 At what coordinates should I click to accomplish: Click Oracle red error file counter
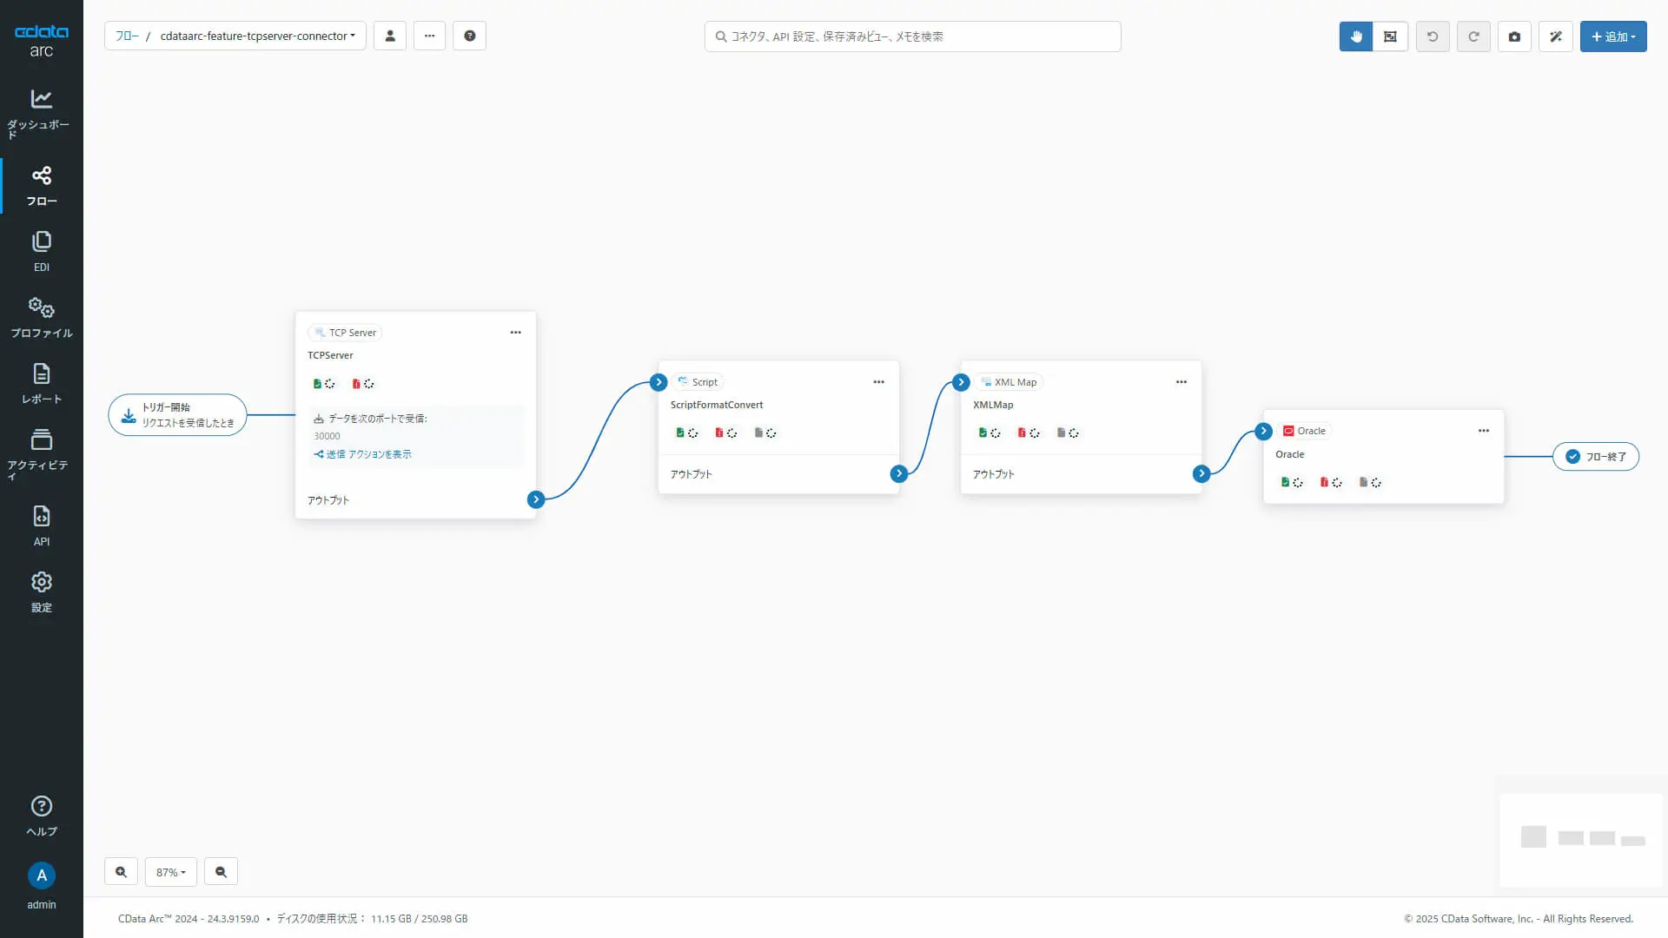[1330, 482]
